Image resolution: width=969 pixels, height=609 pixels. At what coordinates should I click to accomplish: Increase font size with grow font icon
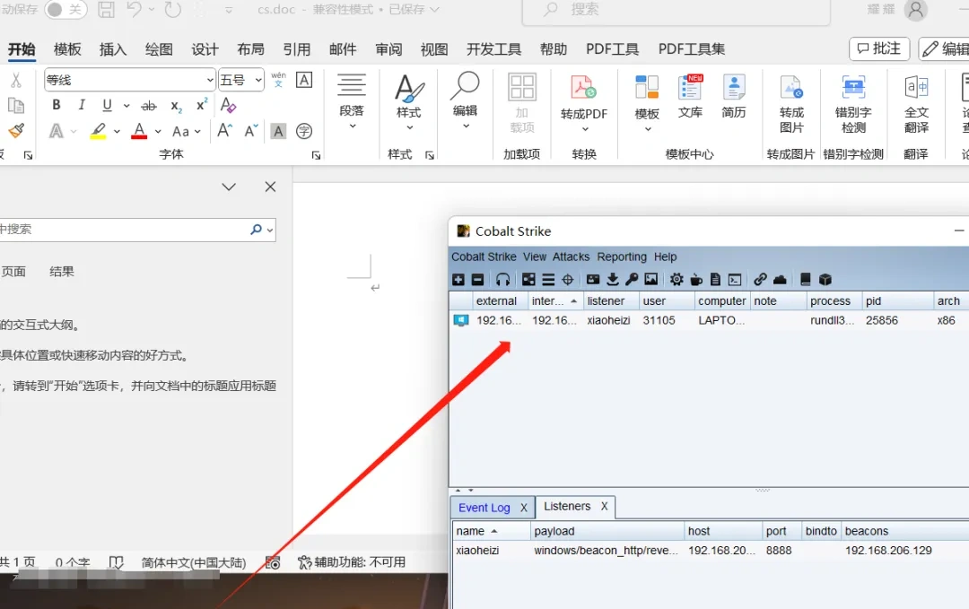point(224,131)
